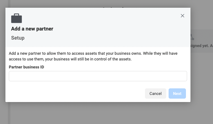
Task: Click the partially hidden title above the dialog
Action: click(x=114, y=6)
